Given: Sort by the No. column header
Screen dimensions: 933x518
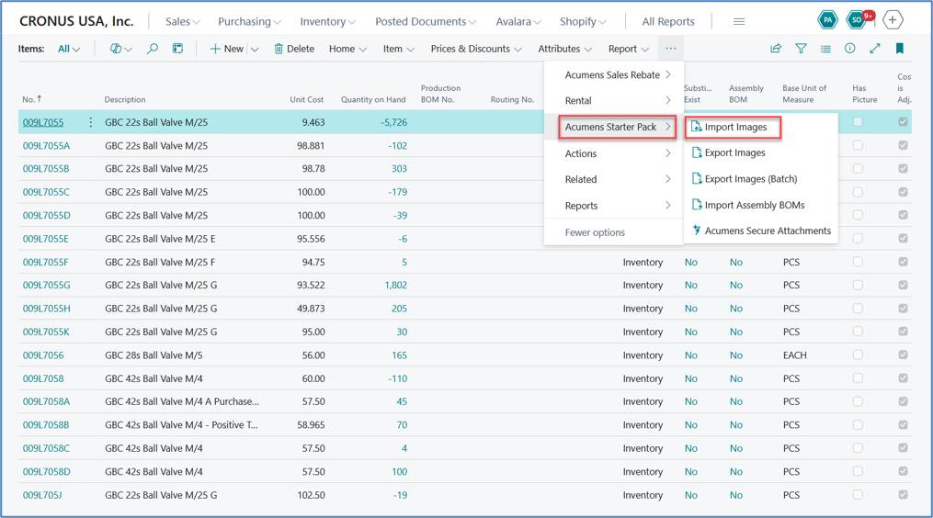Looking at the screenshot, I should [x=32, y=99].
